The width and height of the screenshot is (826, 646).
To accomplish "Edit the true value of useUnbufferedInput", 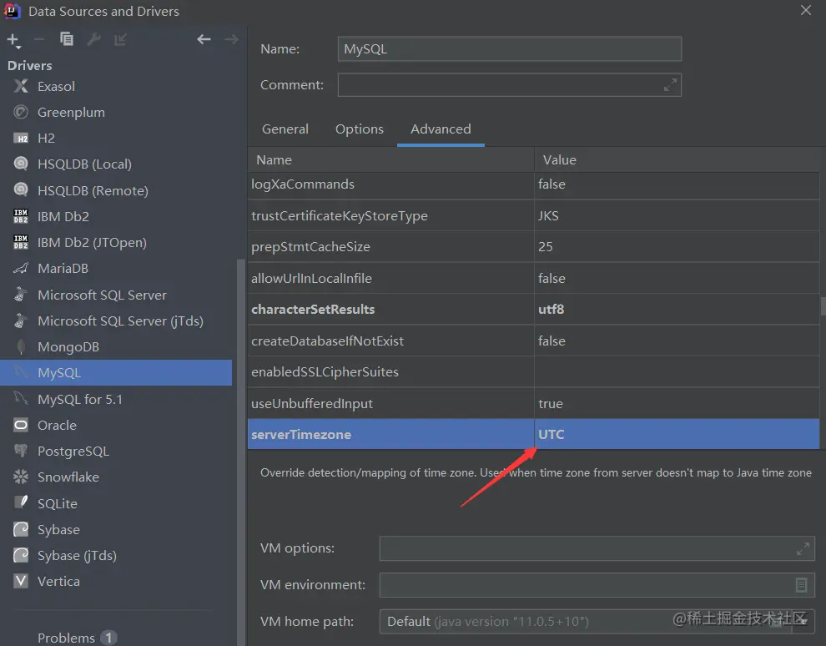I will 677,404.
